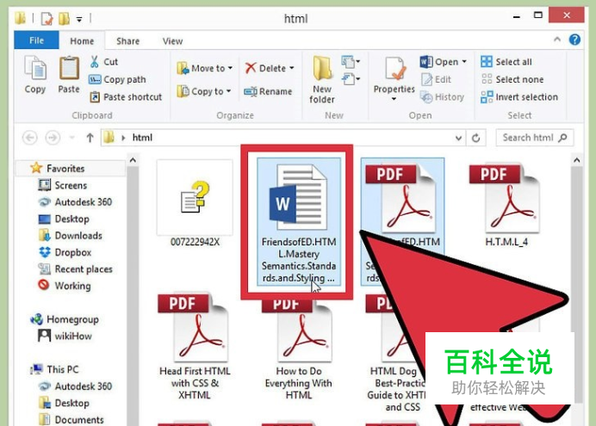Create a New folder
Viewport: 596px width, 426px height.
coord(322,79)
